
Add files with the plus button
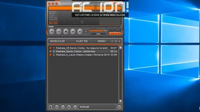(x=51, y=107)
